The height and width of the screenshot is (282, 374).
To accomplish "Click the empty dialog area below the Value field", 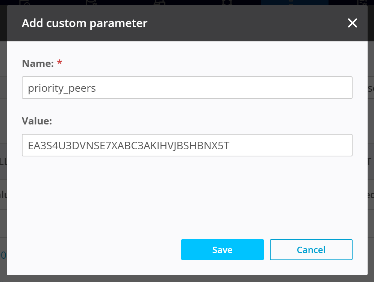I will pos(187,196).
